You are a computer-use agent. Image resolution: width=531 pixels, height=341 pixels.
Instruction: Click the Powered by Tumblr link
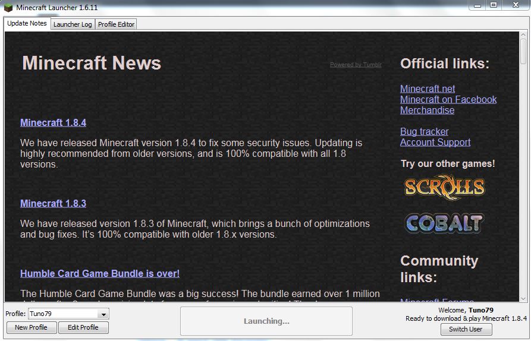pyautogui.click(x=356, y=65)
